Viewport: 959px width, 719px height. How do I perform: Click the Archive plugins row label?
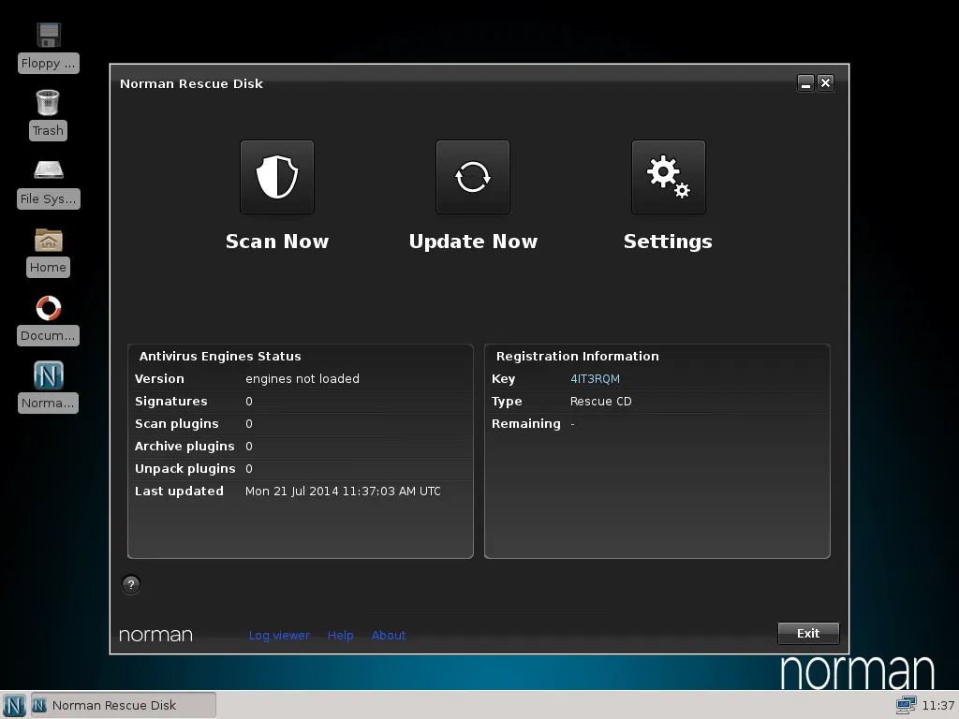pos(184,447)
